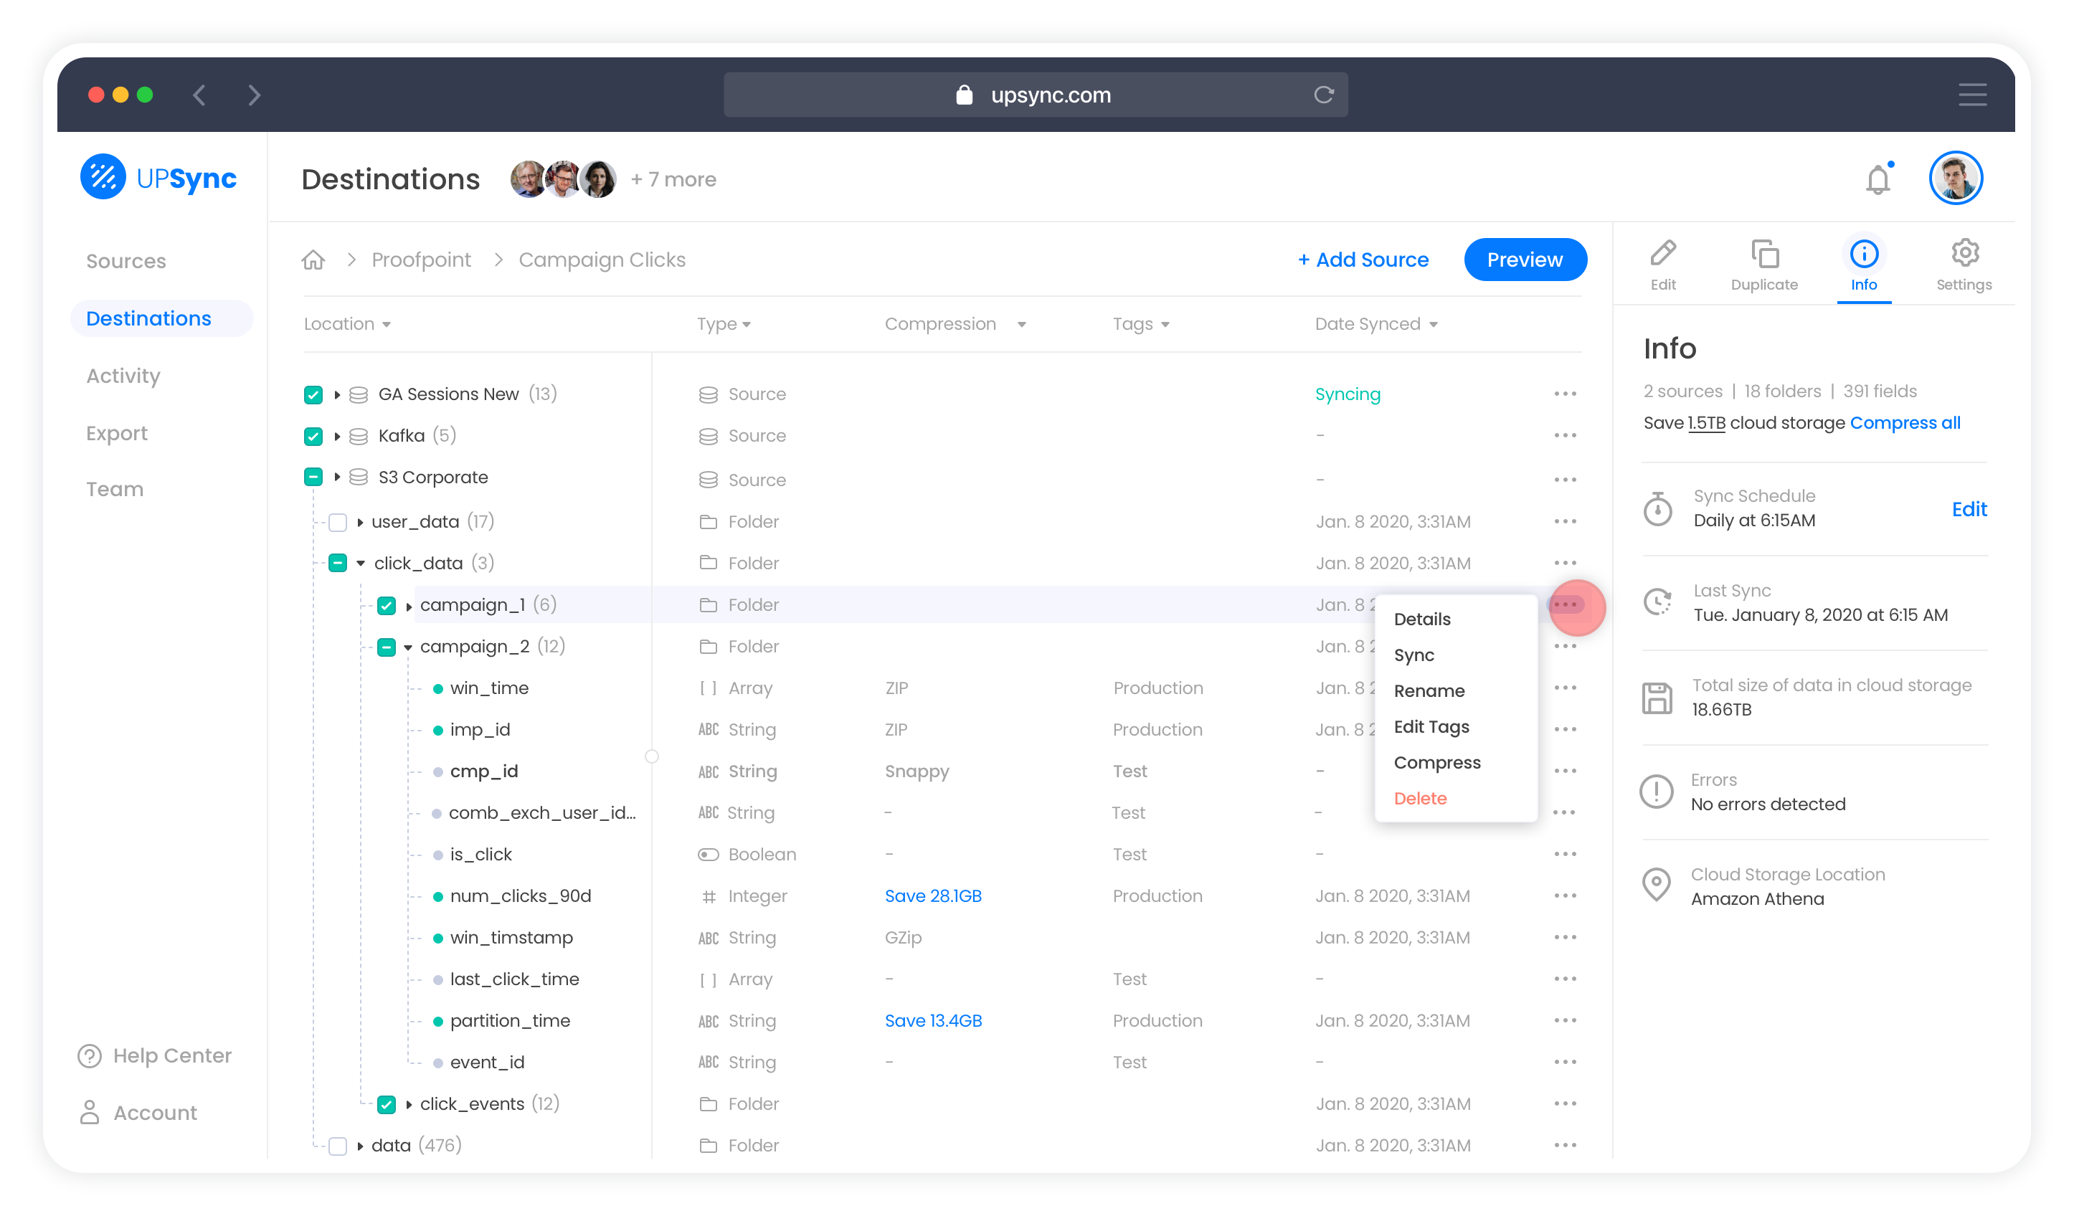Check the user_data folder checkbox
This screenshot has height=1216, width=2074.
pos(338,523)
